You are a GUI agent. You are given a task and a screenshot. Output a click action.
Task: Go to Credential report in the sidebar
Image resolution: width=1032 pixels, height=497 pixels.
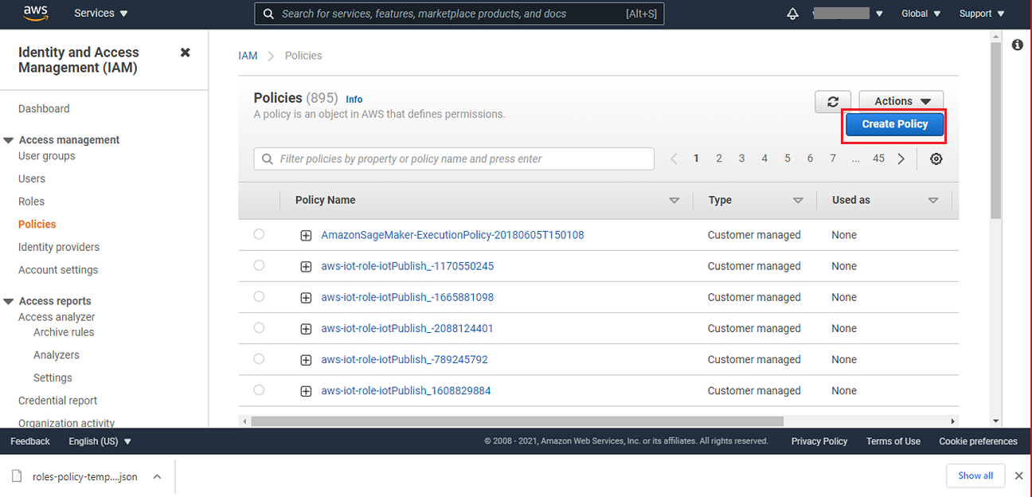(56, 400)
